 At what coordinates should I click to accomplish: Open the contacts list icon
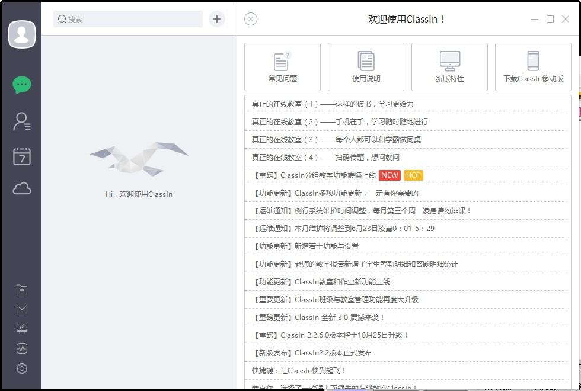tap(22, 121)
